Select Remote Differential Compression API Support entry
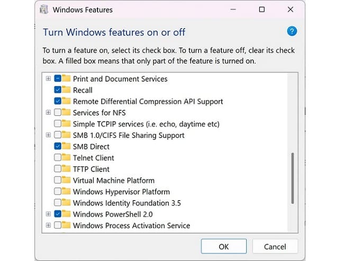The image size is (344, 261). [x=148, y=102]
